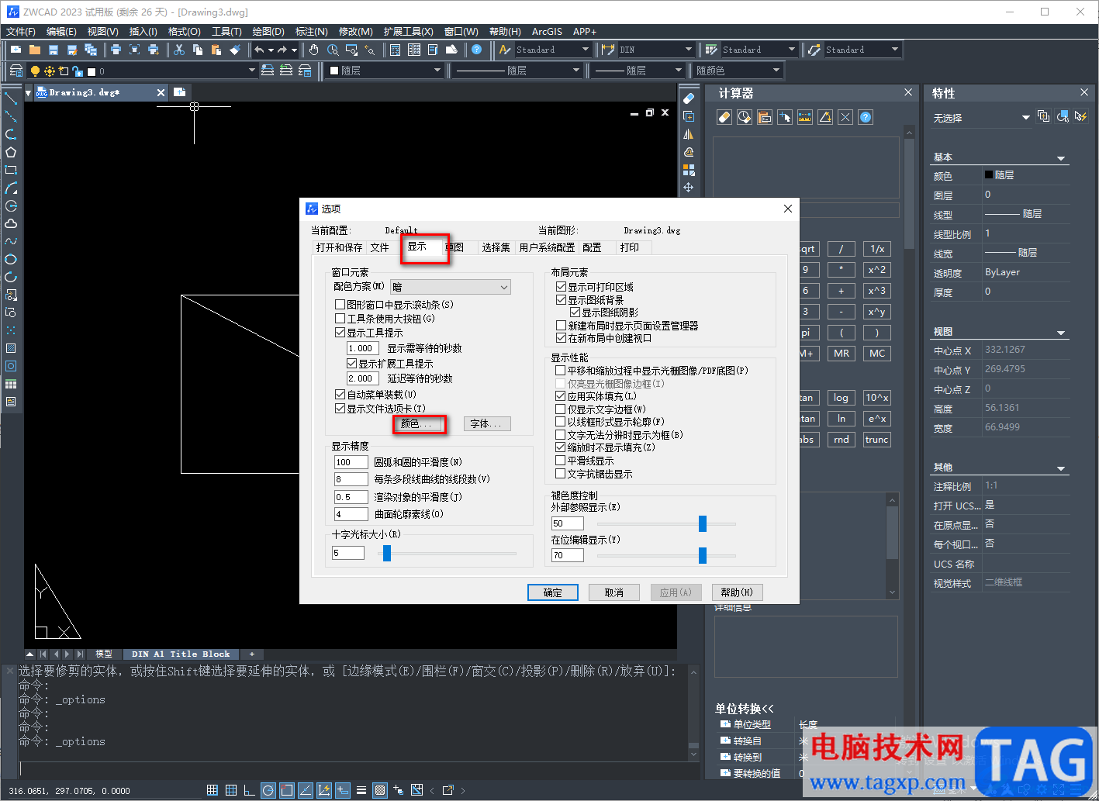This screenshot has height=801, width=1099.
Task: Click the 在位编辑显示 slider handle
Action: (703, 555)
